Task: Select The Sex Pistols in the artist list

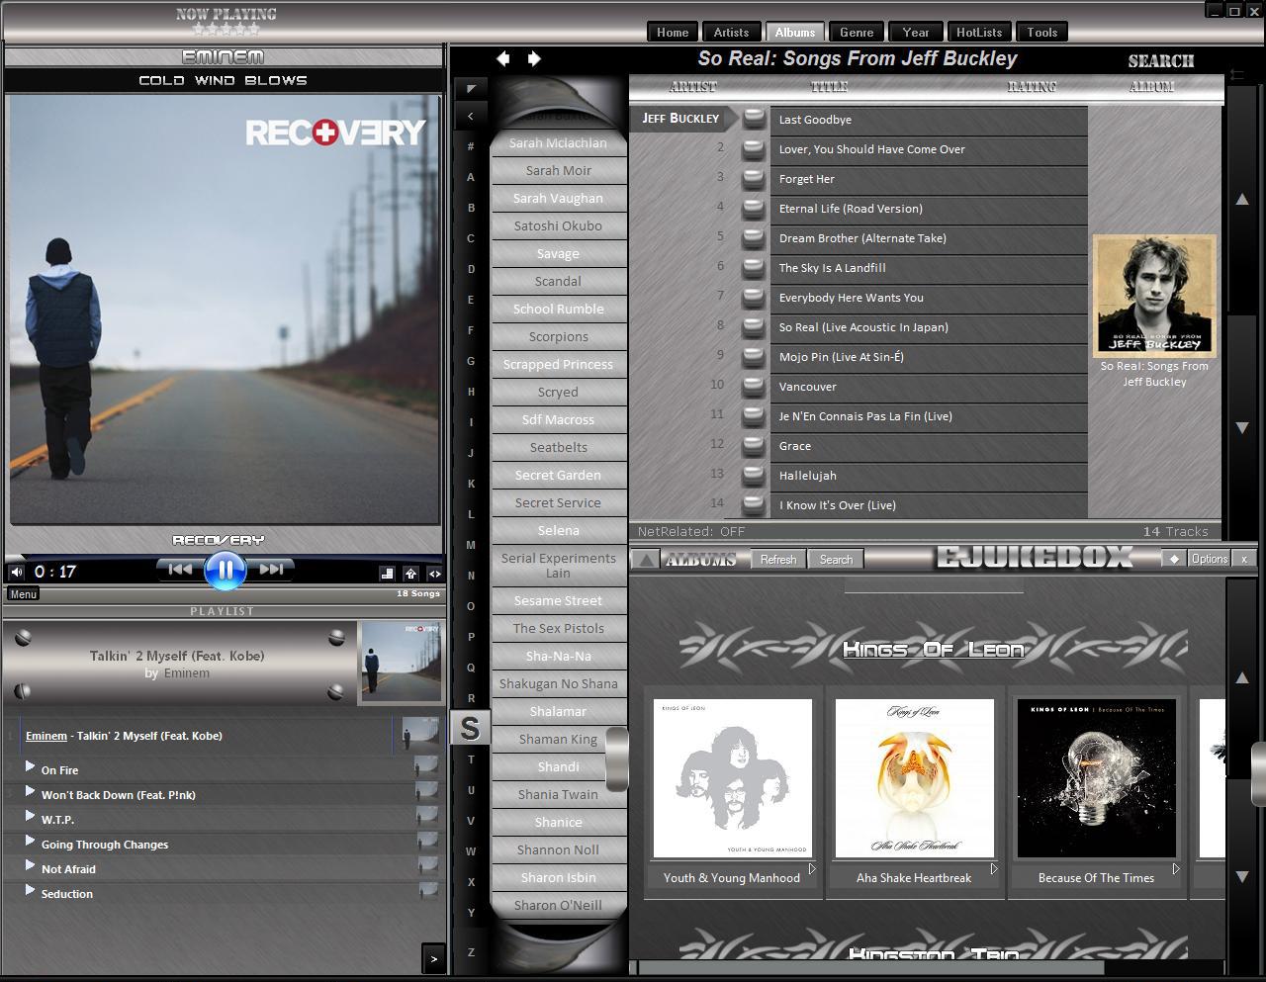Action: pyautogui.click(x=558, y=628)
